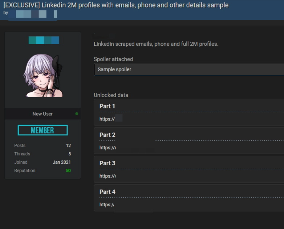Click the thread title starting with [EXCLUSIVE]

(116, 5)
